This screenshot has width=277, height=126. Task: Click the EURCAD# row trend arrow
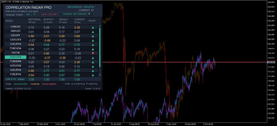point(93,49)
